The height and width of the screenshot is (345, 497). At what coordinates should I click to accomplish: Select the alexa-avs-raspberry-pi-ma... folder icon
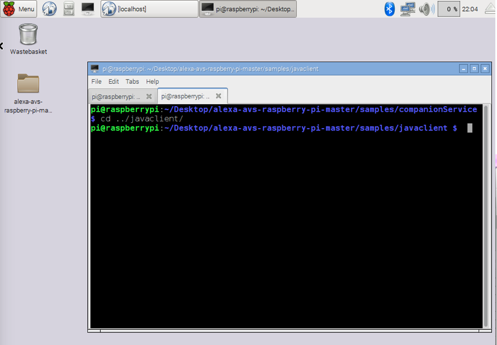(x=28, y=93)
